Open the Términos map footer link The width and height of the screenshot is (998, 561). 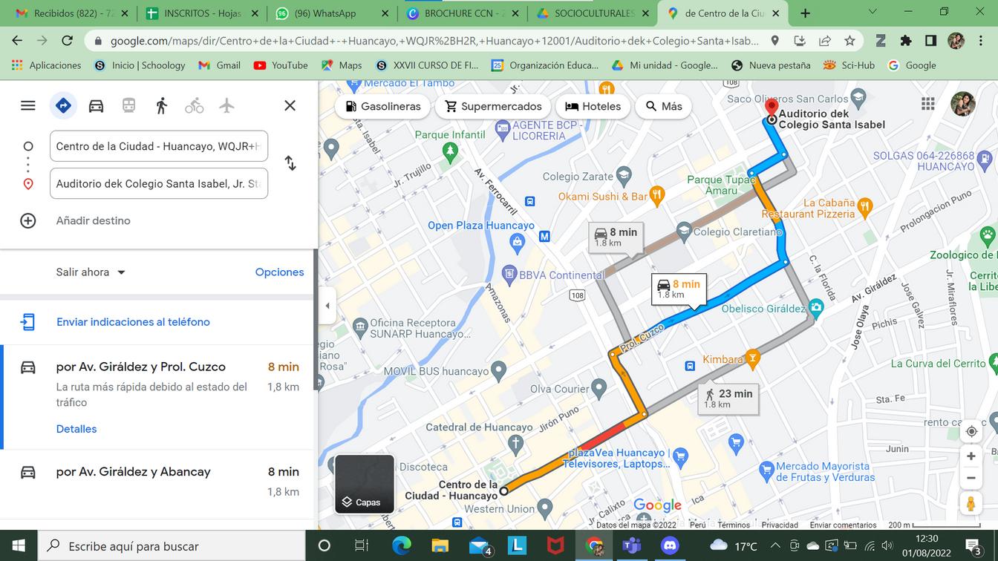click(734, 525)
